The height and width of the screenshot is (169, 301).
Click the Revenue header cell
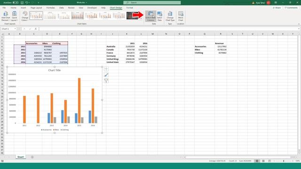221,43
